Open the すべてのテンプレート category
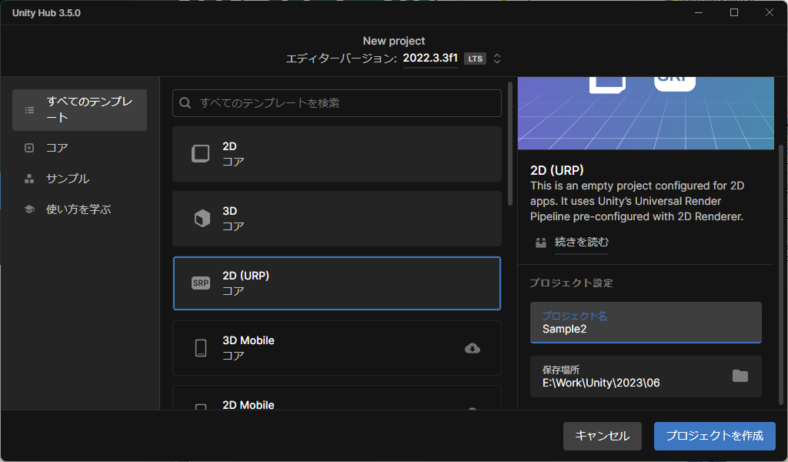788x462 pixels. click(79, 110)
